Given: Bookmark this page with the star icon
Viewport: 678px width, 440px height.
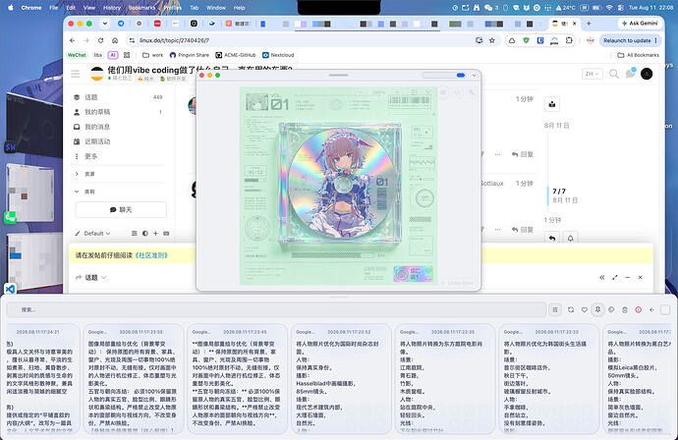Looking at the screenshot, I should (492, 40).
